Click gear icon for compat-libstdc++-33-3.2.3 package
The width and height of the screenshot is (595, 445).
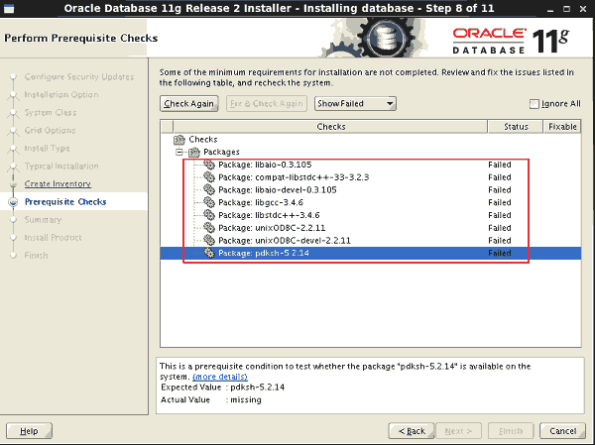click(x=209, y=177)
